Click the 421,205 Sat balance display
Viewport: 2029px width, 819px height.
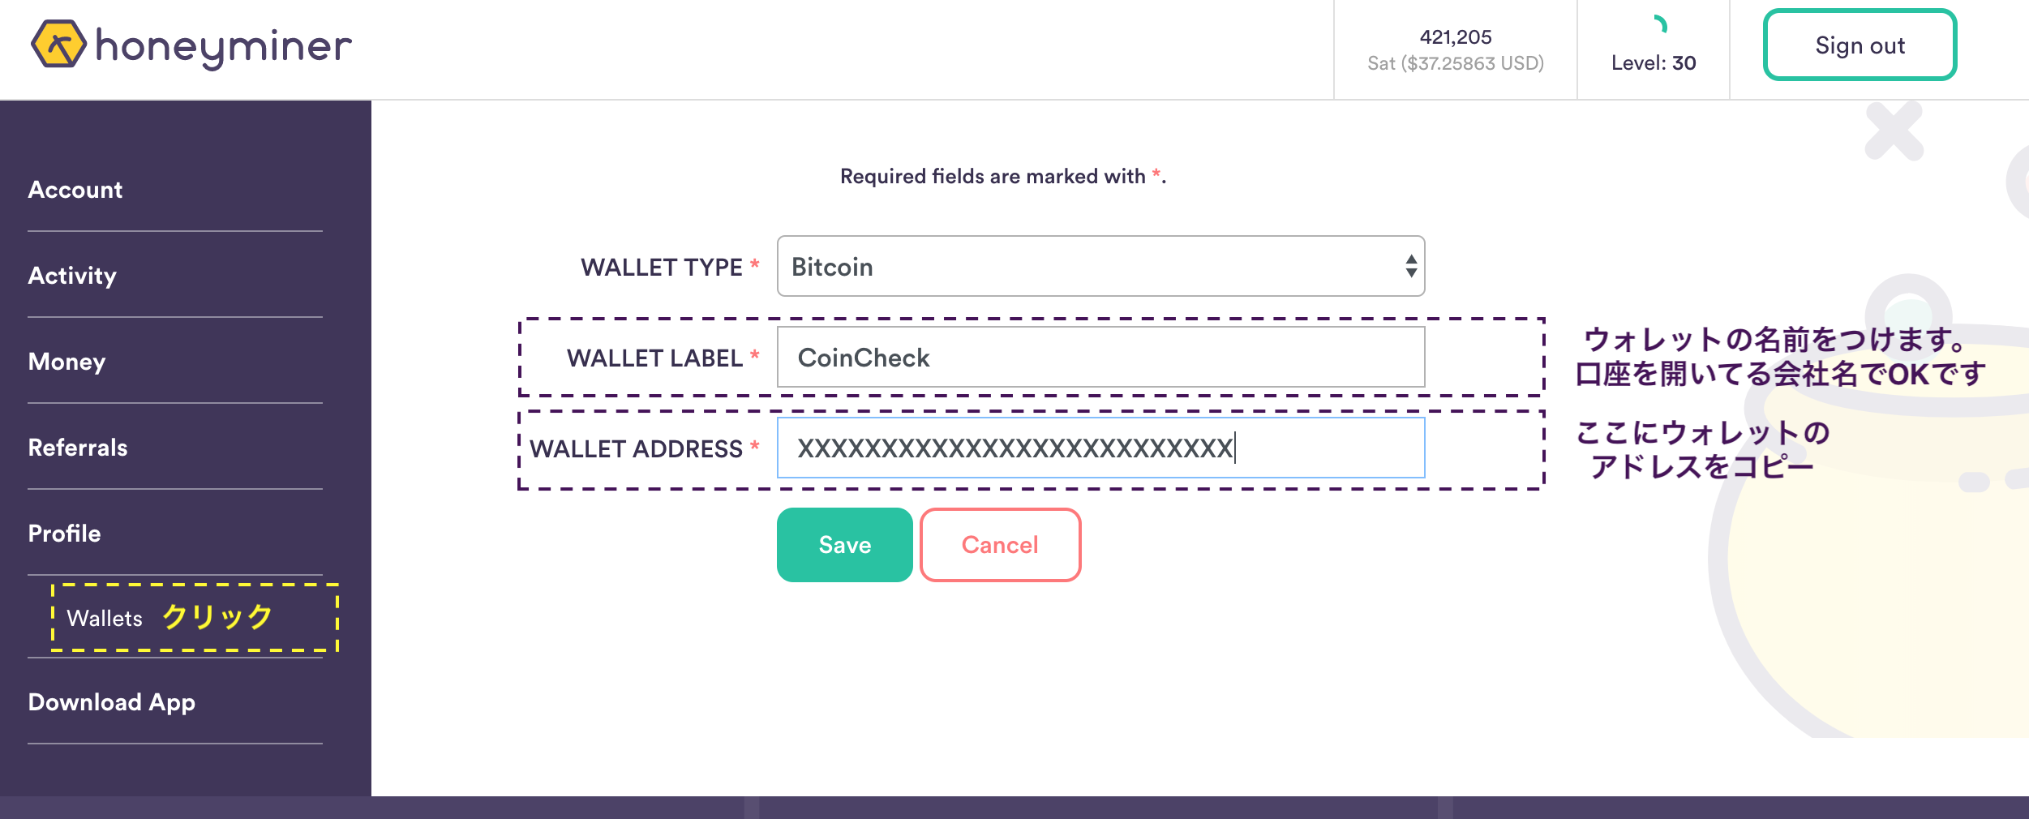tap(1456, 49)
